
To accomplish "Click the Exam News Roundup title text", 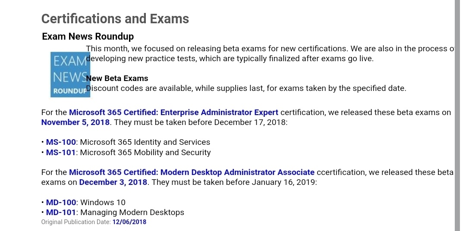I will (x=88, y=36).
